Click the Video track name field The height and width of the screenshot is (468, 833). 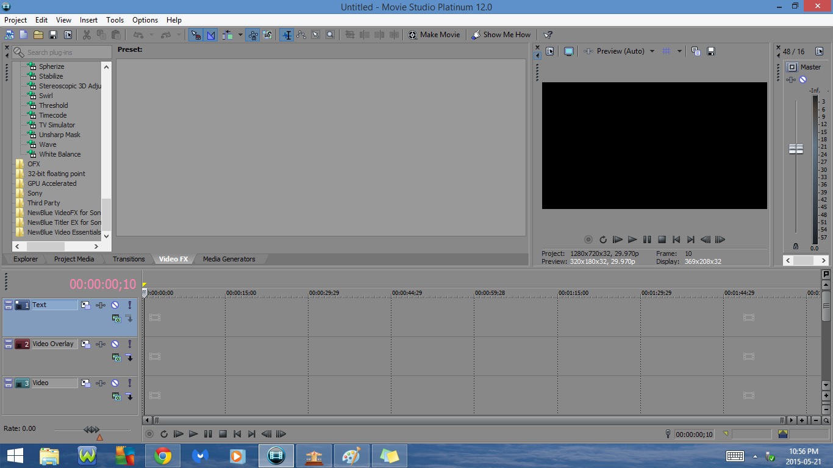coord(54,383)
